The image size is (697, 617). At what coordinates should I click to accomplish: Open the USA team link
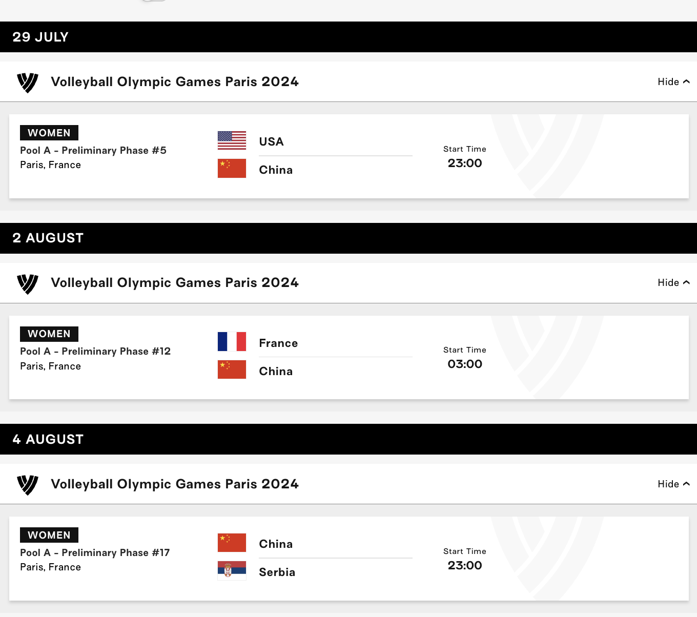pyautogui.click(x=271, y=142)
